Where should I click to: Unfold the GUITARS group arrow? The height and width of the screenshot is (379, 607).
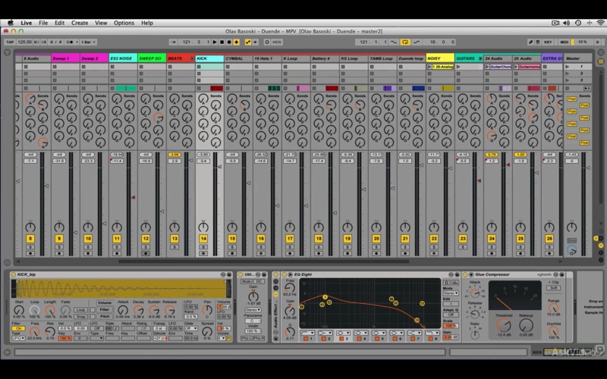pyautogui.click(x=480, y=58)
